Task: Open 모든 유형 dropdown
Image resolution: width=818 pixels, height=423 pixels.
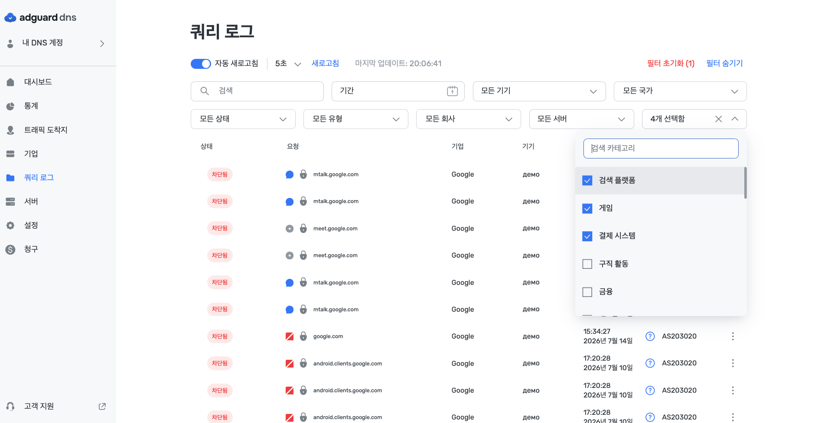Action: pos(355,119)
